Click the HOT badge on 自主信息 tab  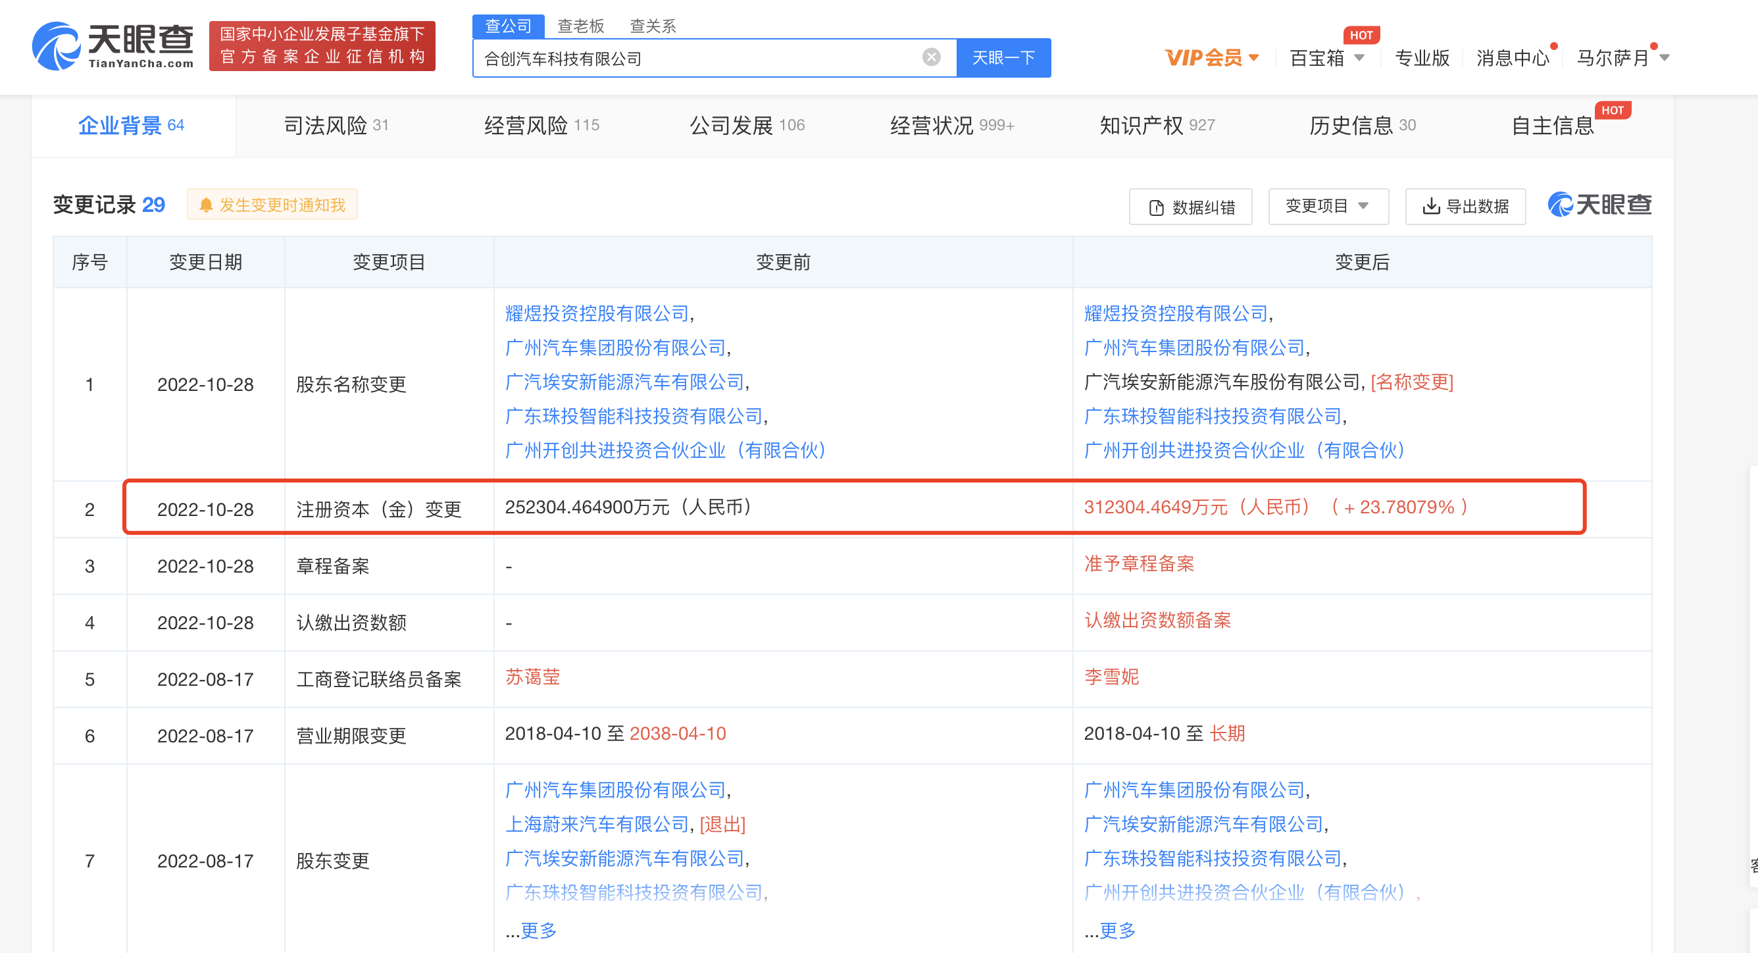[1612, 110]
